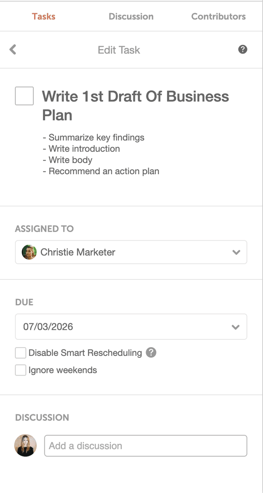The image size is (263, 493).
Task: Open the due date dropdown chevron
Action: [x=236, y=327]
